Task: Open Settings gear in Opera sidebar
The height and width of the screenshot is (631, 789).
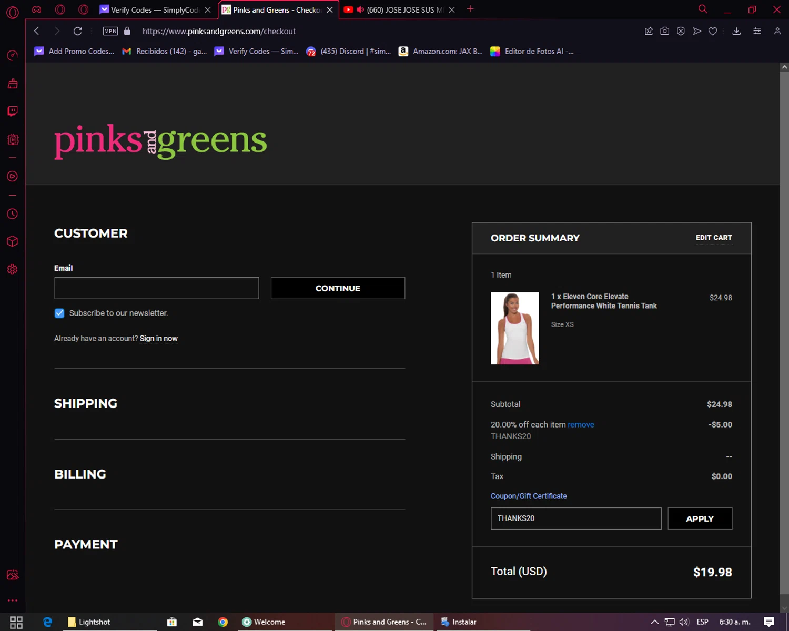Action: click(x=13, y=269)
